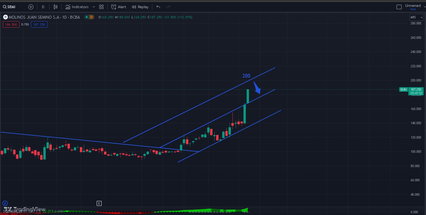Click the 186.500 sell price button
Screen dimensions: 426x215
11,24
